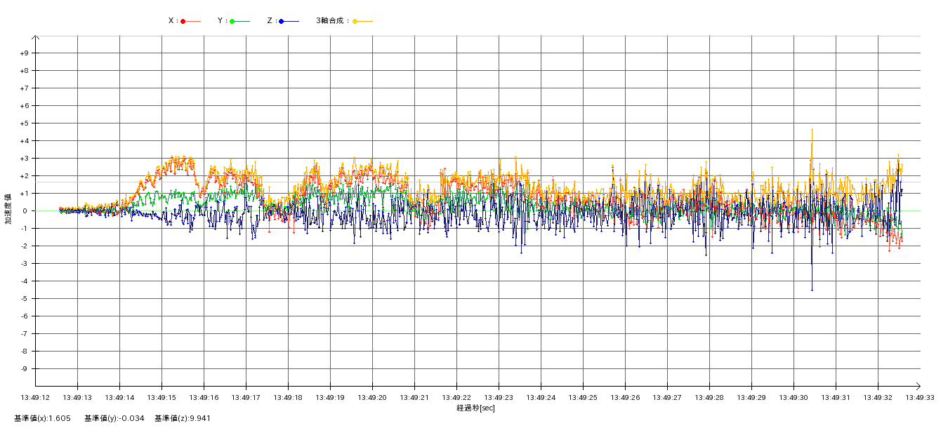Click the blue Z legend marker
Image resolution: width=948 pixels, height=428 pixels.
282,21
